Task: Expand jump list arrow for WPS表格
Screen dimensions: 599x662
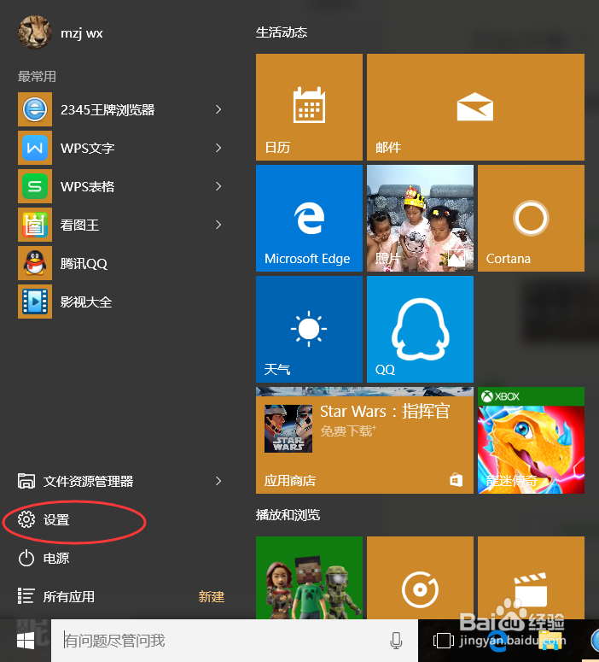Action: (x=218, y=186)
